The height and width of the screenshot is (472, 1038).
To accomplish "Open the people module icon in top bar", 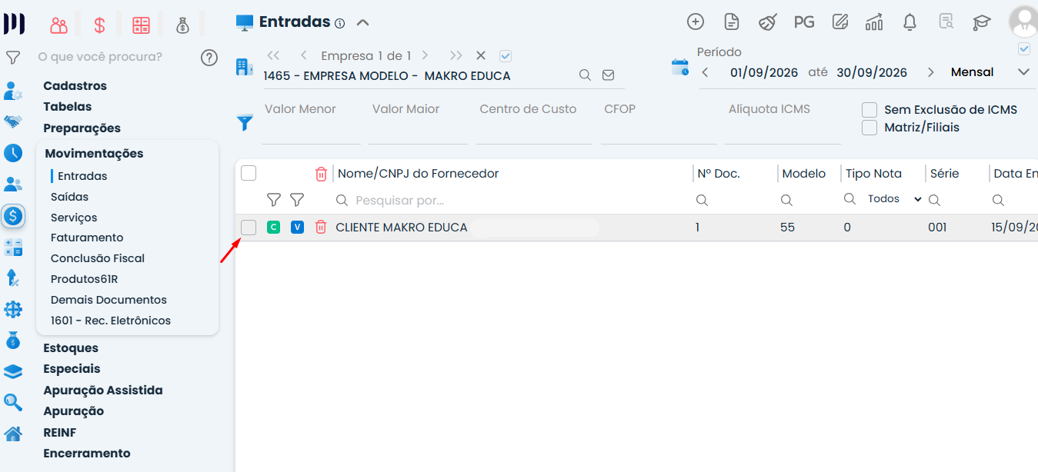I will tap(58, 25).
